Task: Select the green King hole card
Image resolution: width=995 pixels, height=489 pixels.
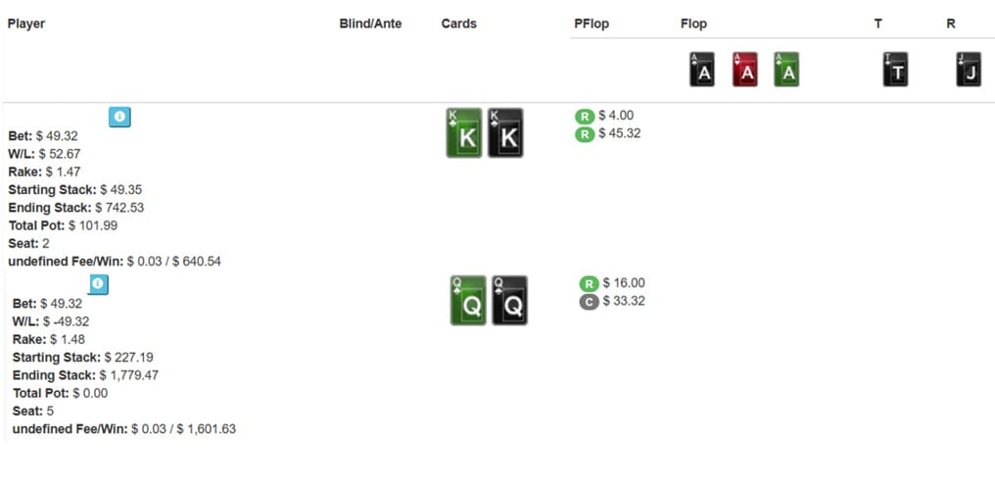Action: click(x=464, y=133)
